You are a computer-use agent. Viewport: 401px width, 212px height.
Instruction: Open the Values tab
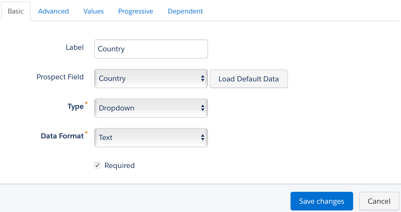[x=93, y=11]
